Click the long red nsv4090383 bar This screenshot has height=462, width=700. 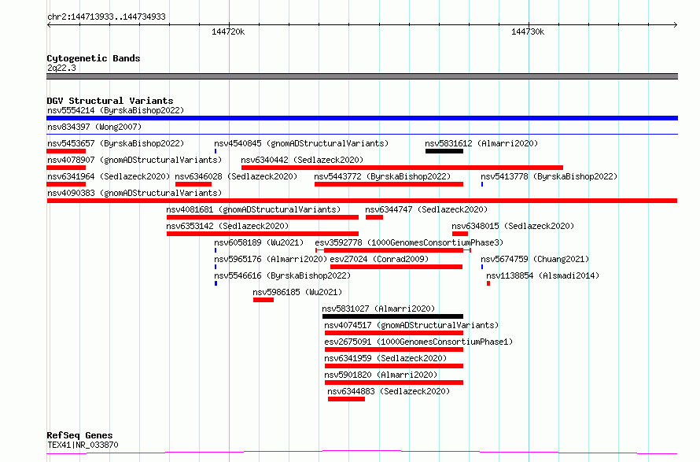(362, 201)
